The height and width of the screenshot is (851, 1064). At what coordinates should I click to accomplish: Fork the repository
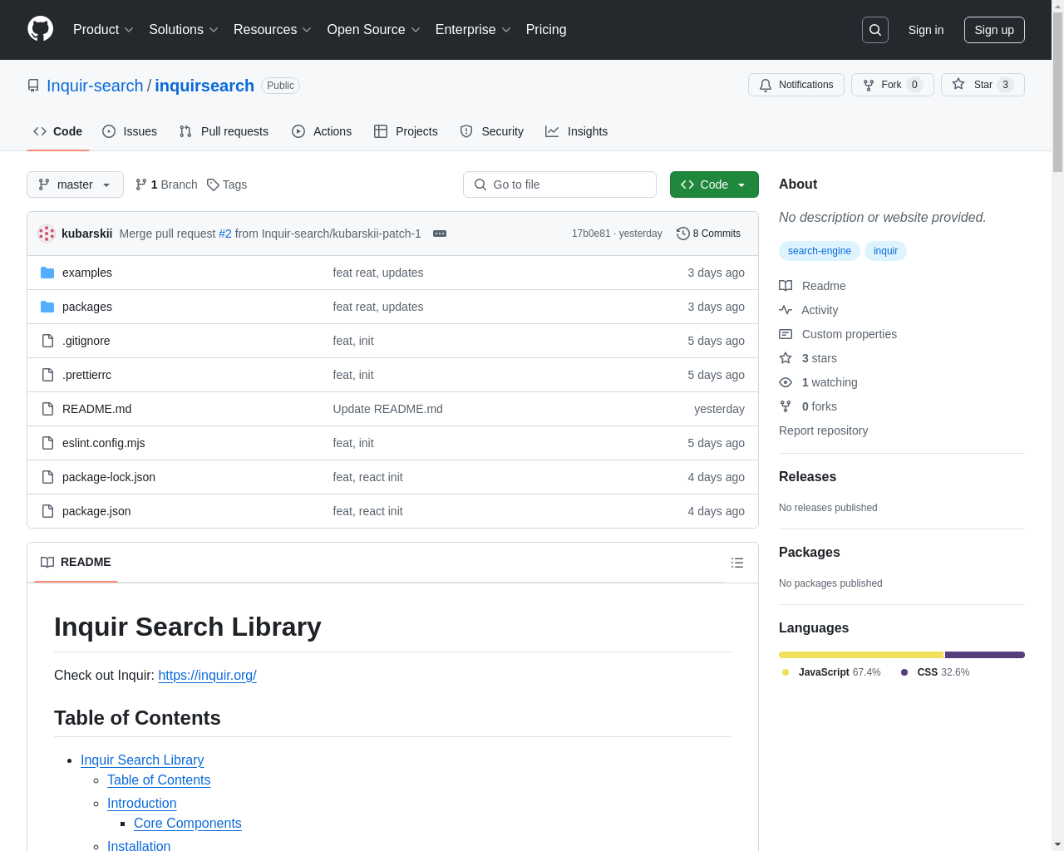click(x=893, y=85)
